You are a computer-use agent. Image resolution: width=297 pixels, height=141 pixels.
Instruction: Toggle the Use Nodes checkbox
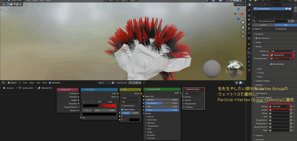[x=50, y=83]
